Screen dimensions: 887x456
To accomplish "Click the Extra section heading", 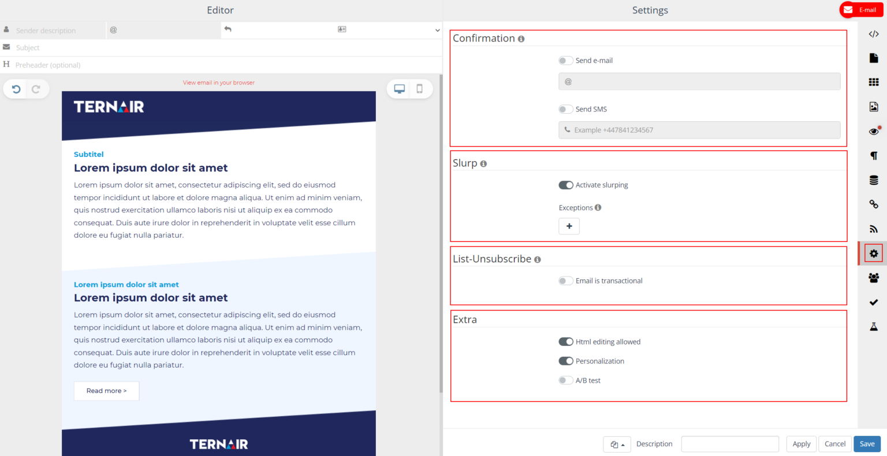I will pyautogui.click(x=465, y=320).
